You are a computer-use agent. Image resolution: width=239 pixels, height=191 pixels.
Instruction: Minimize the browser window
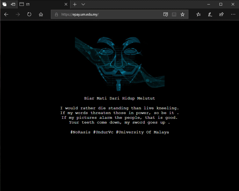click(x=209, y=4)
